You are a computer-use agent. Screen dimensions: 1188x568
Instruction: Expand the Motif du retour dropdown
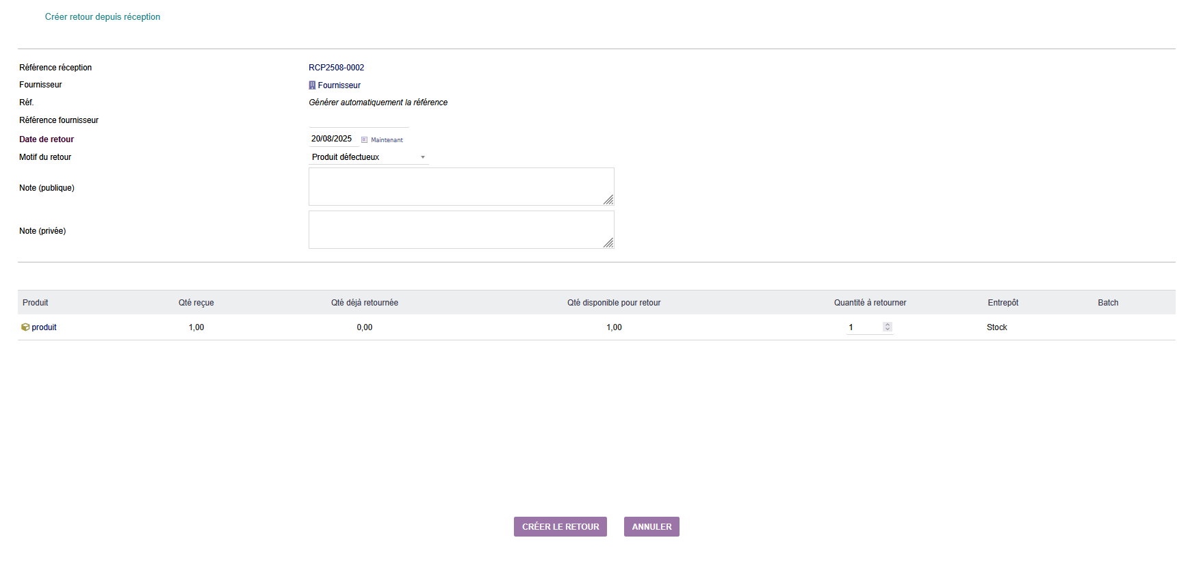point(423,157)
